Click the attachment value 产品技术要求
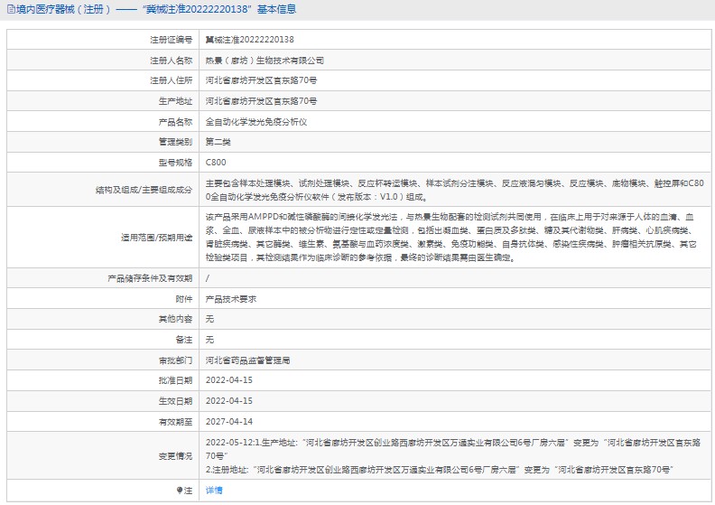The width and height of the screenshot is (715, 505). tap(231, 298)
